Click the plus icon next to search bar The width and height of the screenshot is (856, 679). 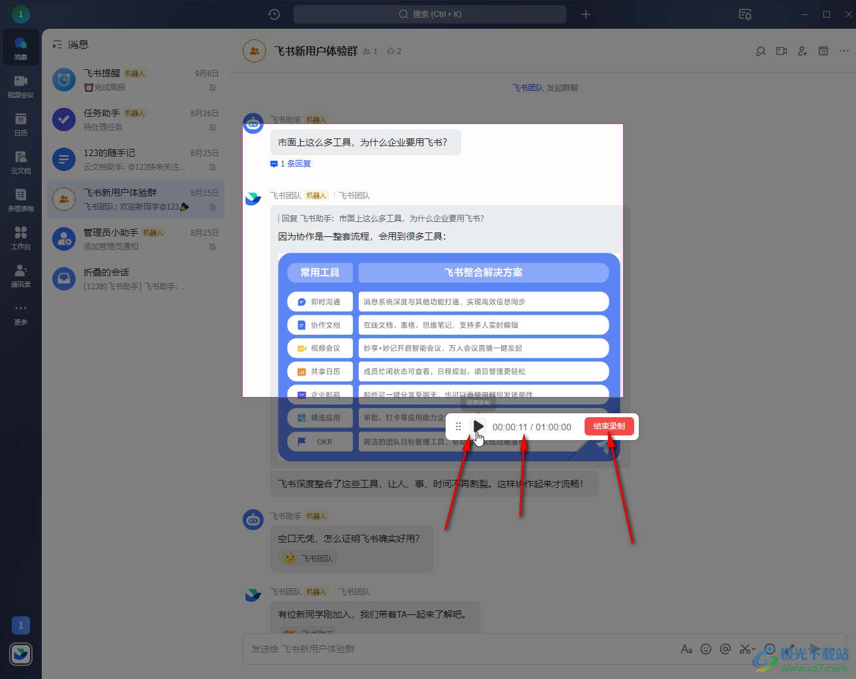(x=586, y=14)
